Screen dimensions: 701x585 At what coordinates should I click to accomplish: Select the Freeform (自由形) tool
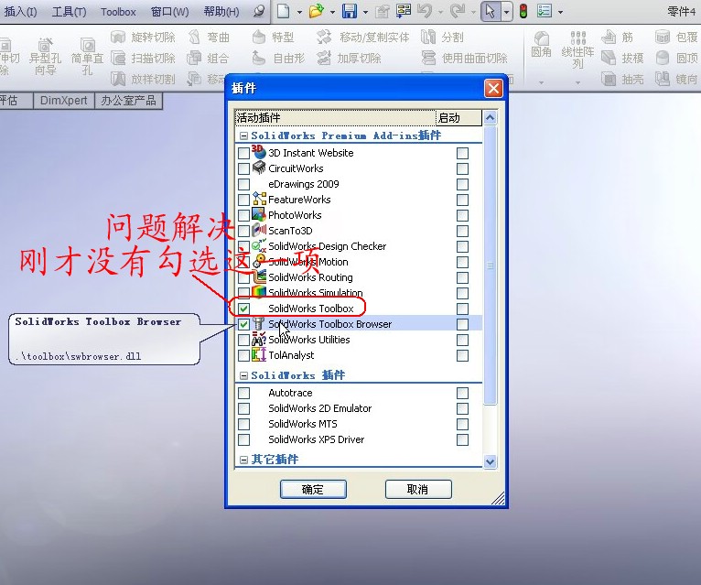tap(278, 59)
